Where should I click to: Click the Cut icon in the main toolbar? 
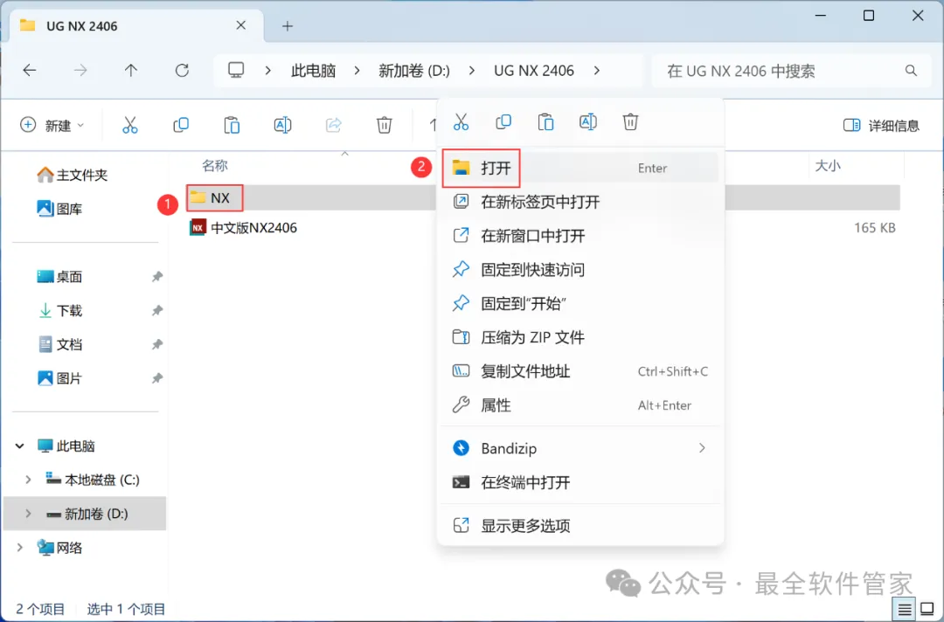(x=130, y=125)
